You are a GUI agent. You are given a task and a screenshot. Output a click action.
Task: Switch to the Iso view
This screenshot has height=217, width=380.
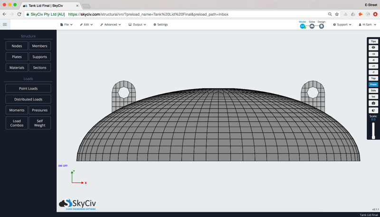point(373,97)
